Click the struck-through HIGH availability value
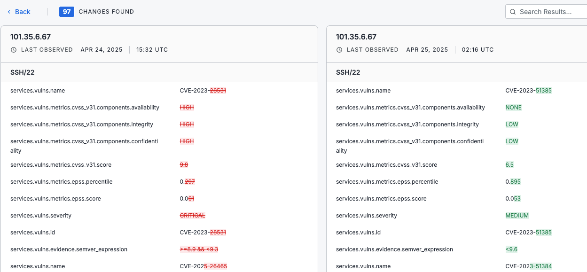The height and width of the screenshot is (272, 587). (187, 108)
